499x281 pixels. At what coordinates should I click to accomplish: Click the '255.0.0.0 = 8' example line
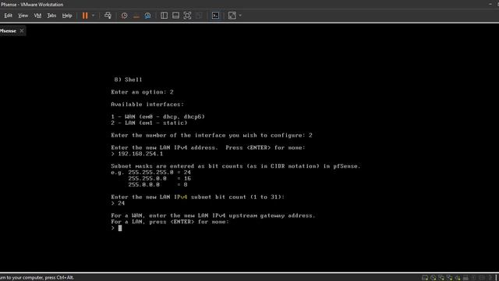tap(157, 185)
